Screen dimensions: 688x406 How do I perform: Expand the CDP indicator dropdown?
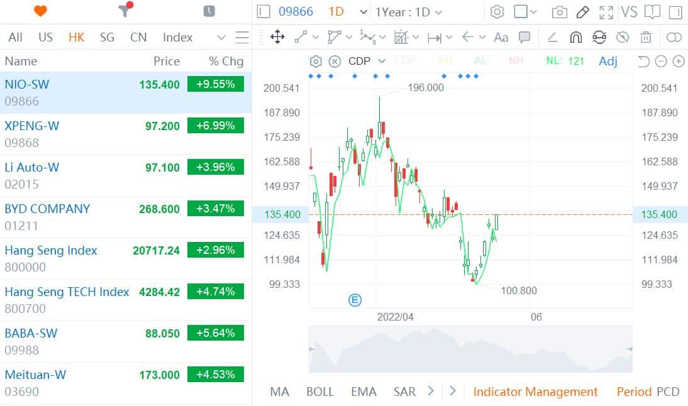381,61
